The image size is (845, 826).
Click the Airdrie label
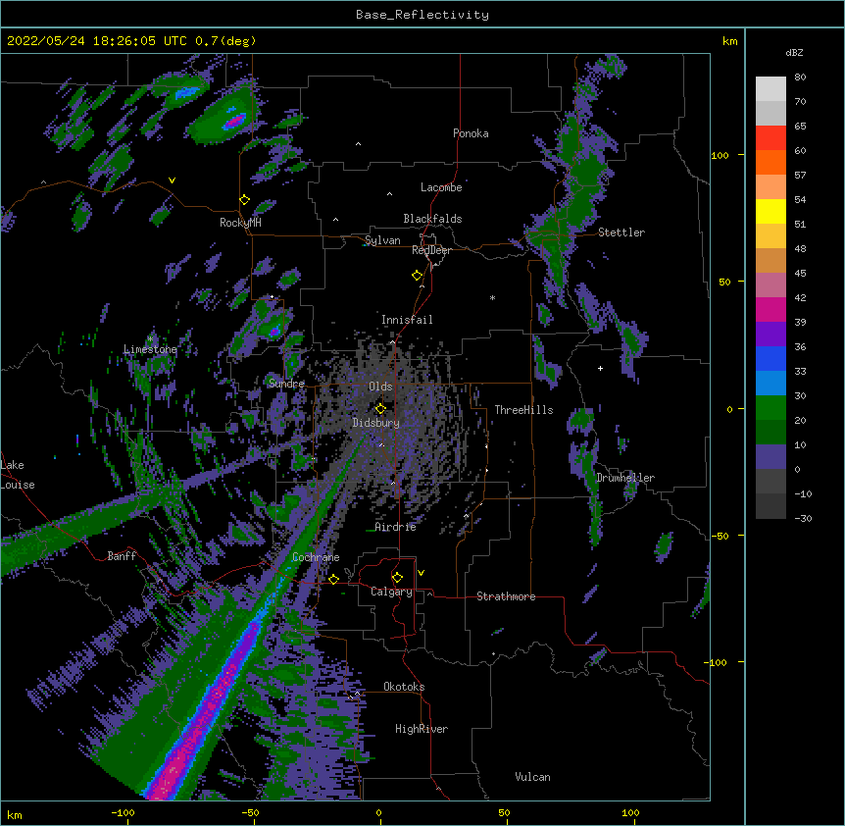pos(395,527)
